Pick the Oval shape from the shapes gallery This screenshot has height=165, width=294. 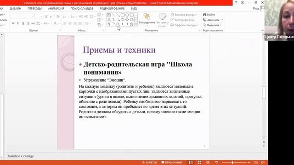[127, 15]
